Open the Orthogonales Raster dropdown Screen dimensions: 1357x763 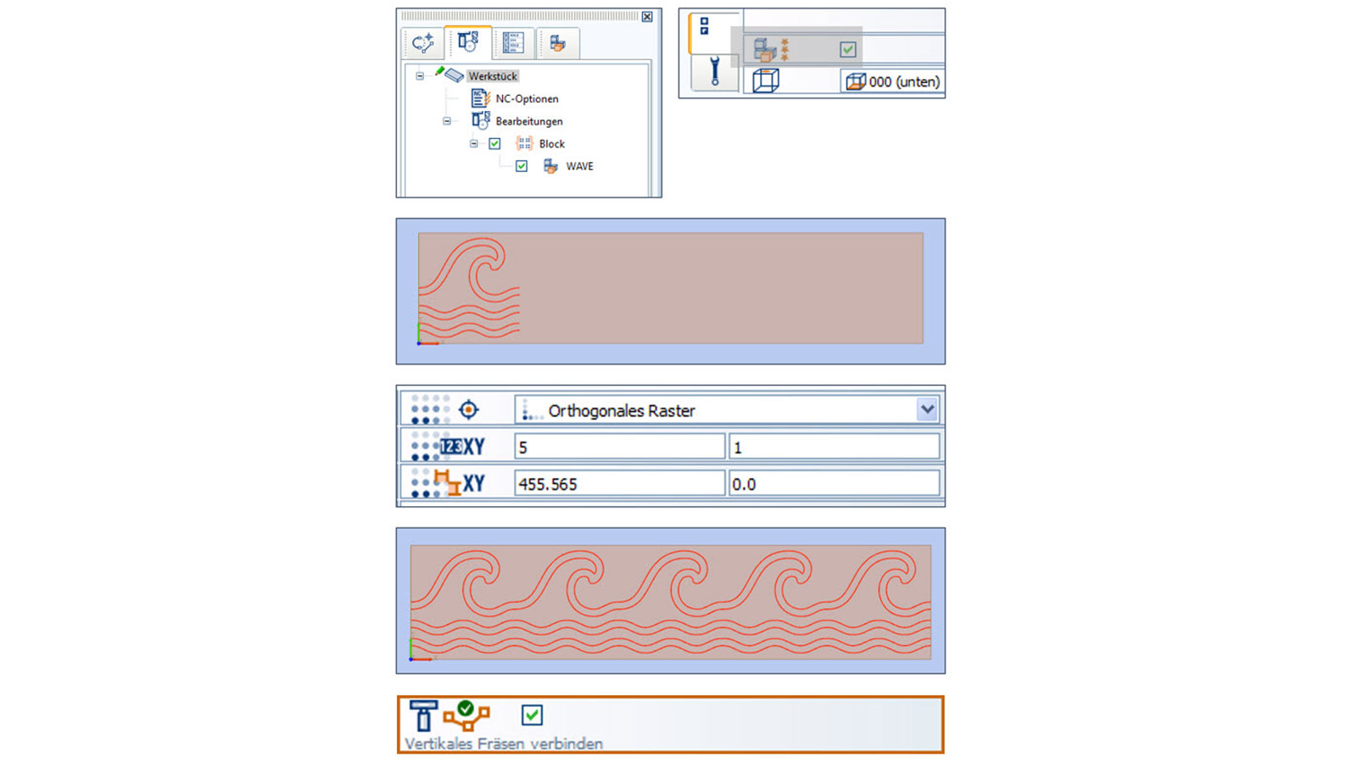pyautogui.click(x=927, y=409)
